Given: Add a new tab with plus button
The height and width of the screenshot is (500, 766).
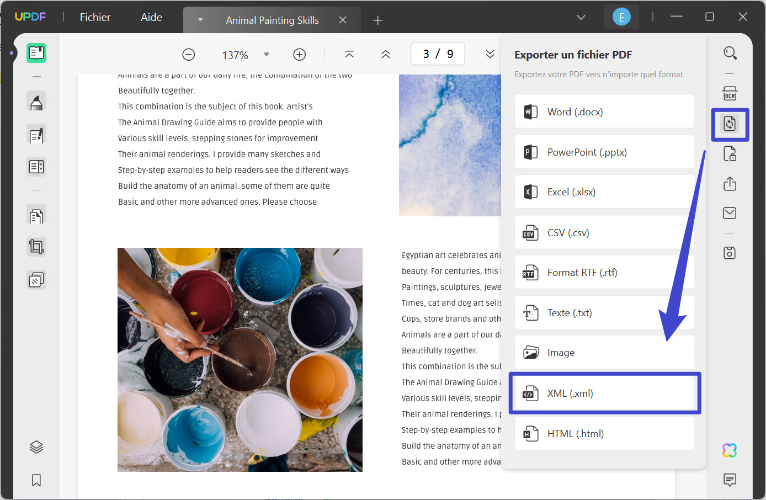Looking at the screenshot, I should (x=378, y=20).
